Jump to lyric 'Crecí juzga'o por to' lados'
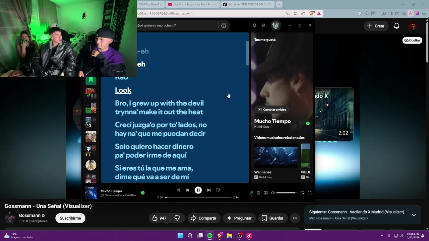Image resolution: width=429 pixels, height=241 pixels. coord(161,129)
